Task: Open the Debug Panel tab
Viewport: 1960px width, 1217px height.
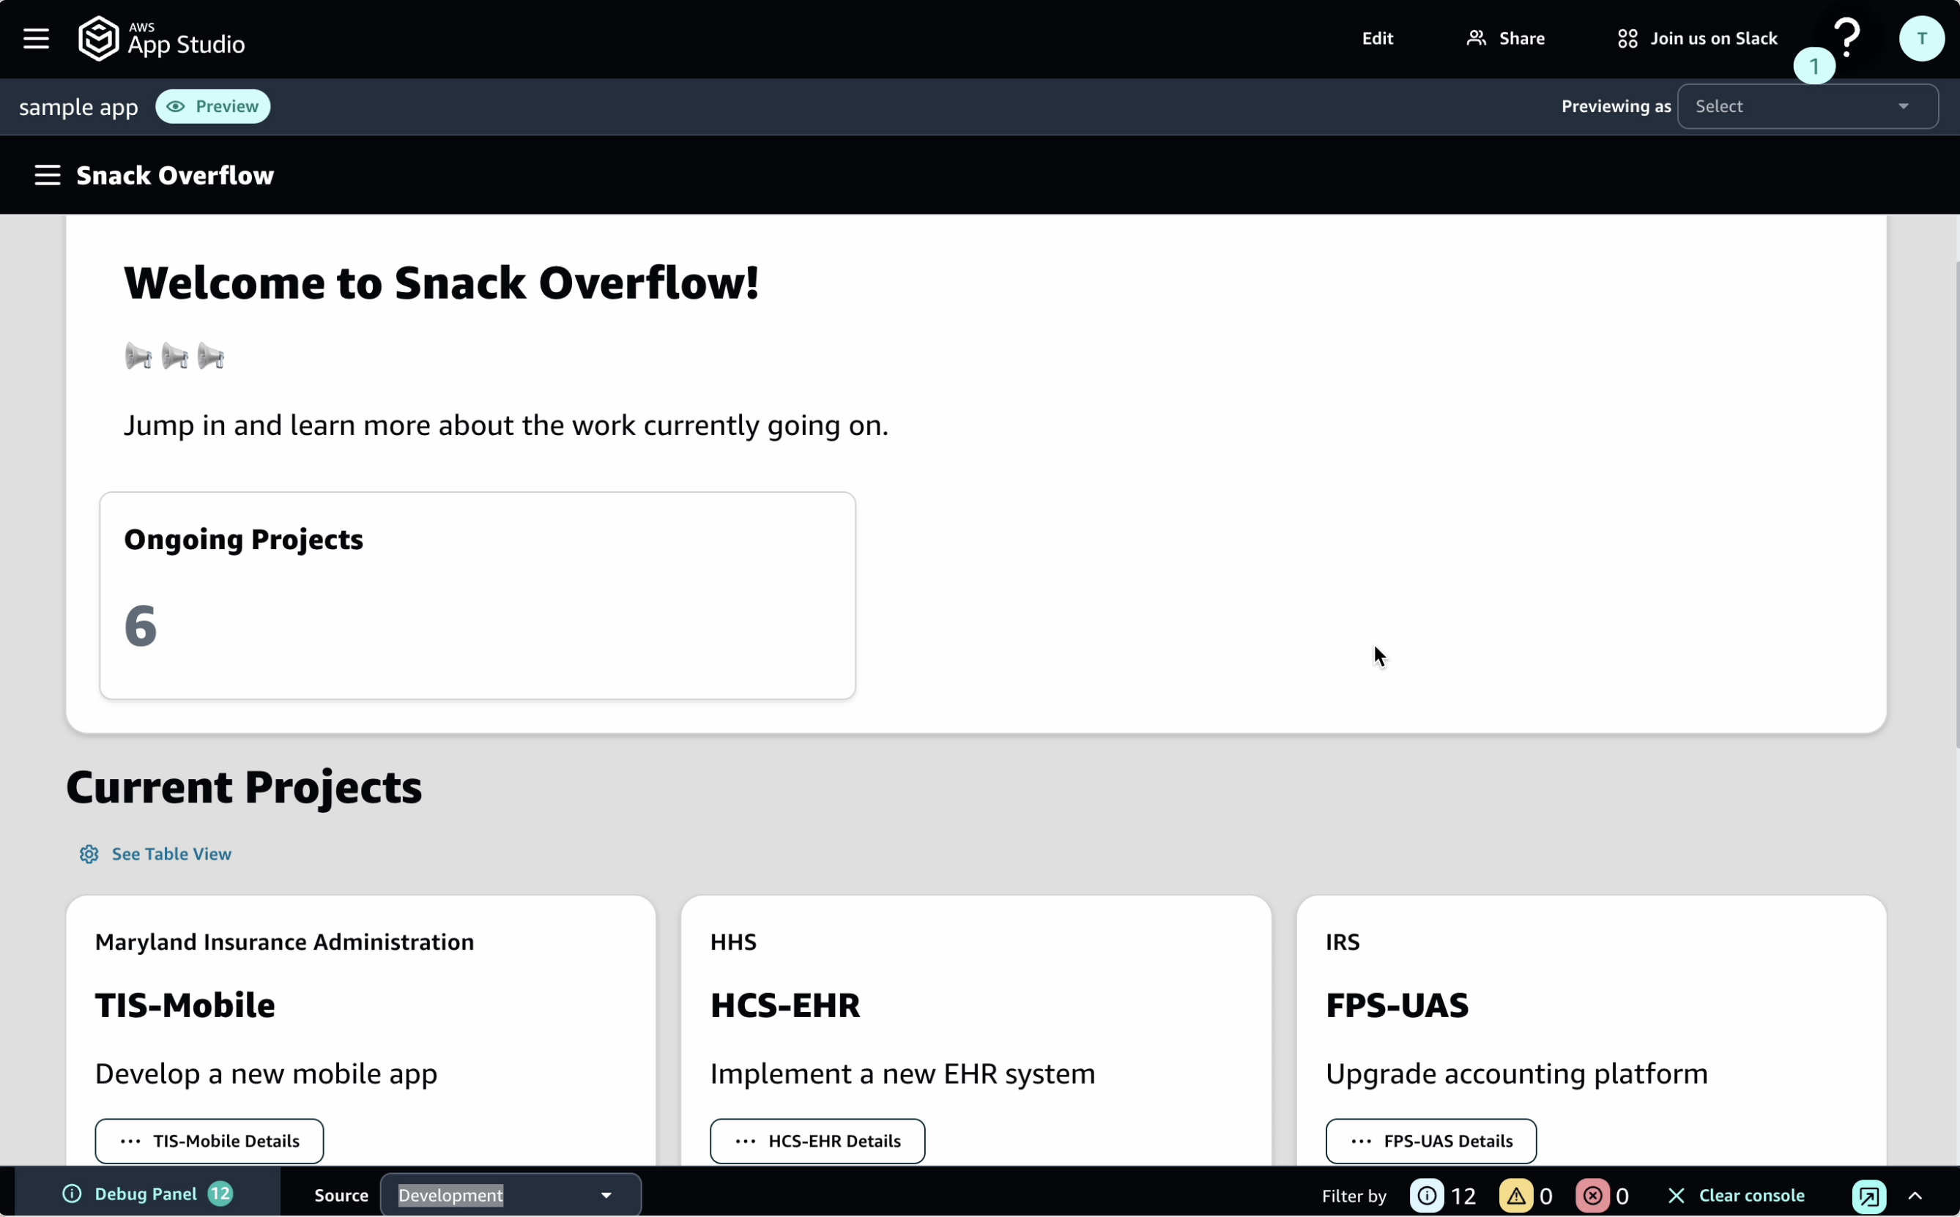Action: point(146,1194)
